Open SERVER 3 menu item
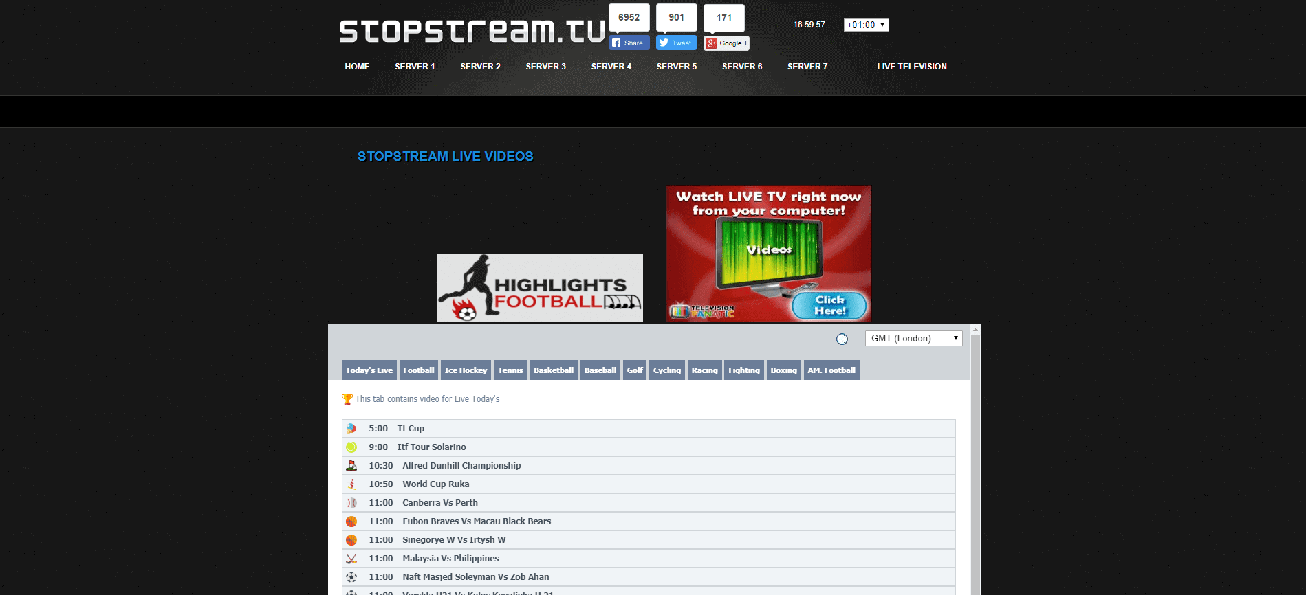Image resolution: width=1306 pixels, height=595 pixels. click(x=545, y=67)
